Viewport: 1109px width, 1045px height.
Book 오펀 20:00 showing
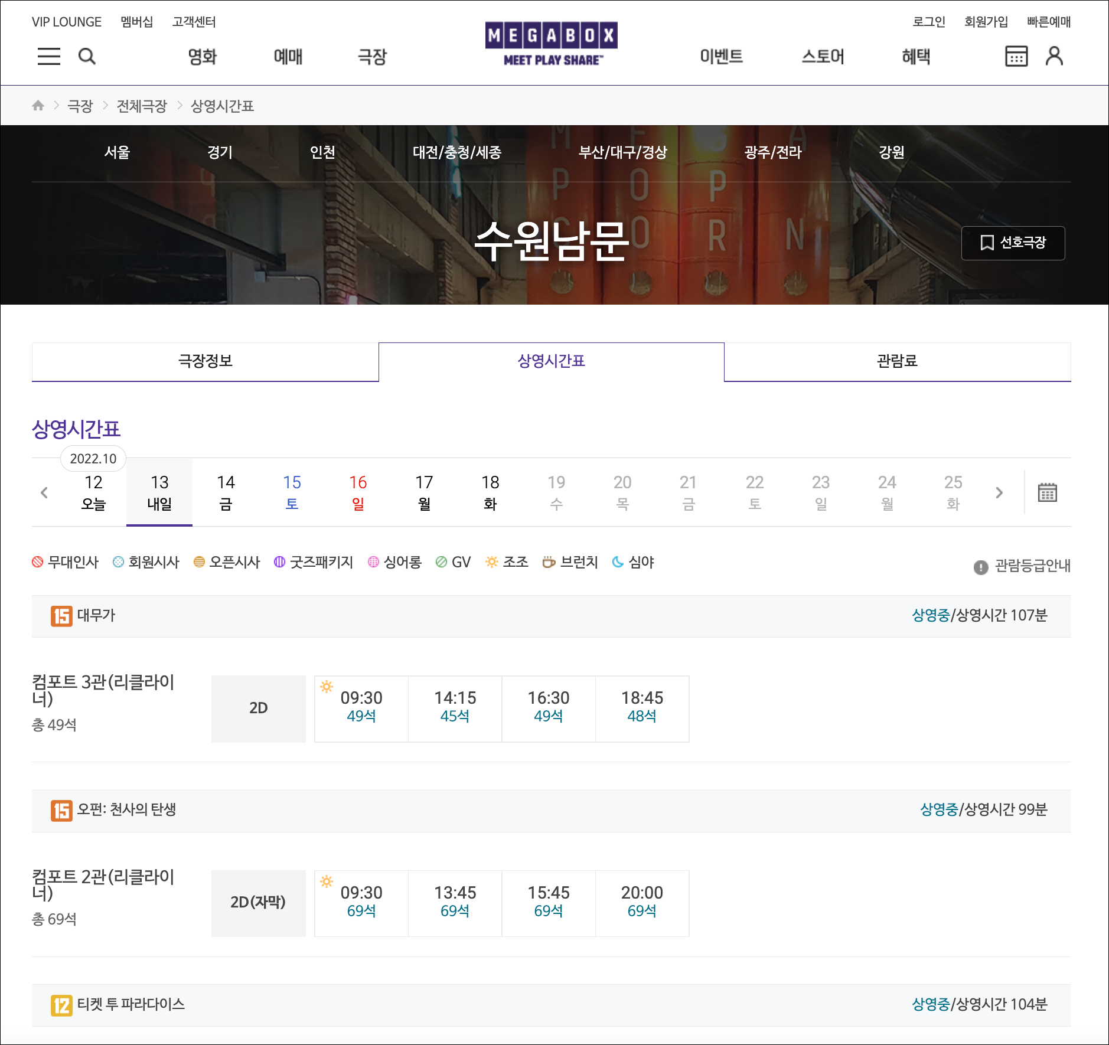click(x=642, y=903)
